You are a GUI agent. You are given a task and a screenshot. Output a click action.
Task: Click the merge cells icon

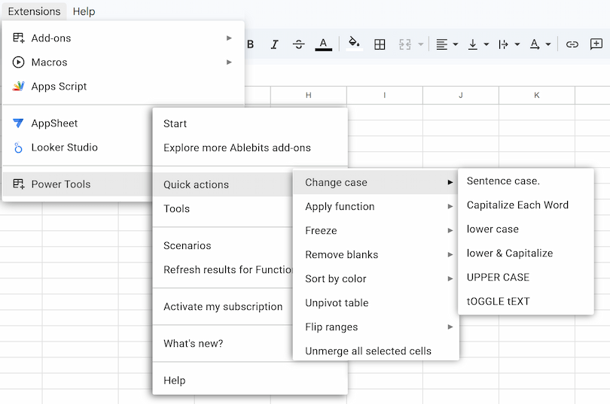tap(404, 44)
